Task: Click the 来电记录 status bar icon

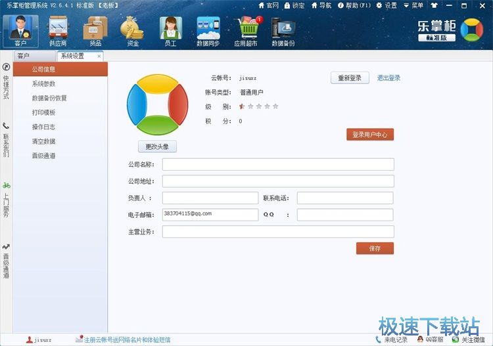Action: coord(392,339)
